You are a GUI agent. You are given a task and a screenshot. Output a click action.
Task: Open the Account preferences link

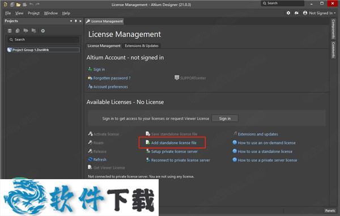pos(110,87)
